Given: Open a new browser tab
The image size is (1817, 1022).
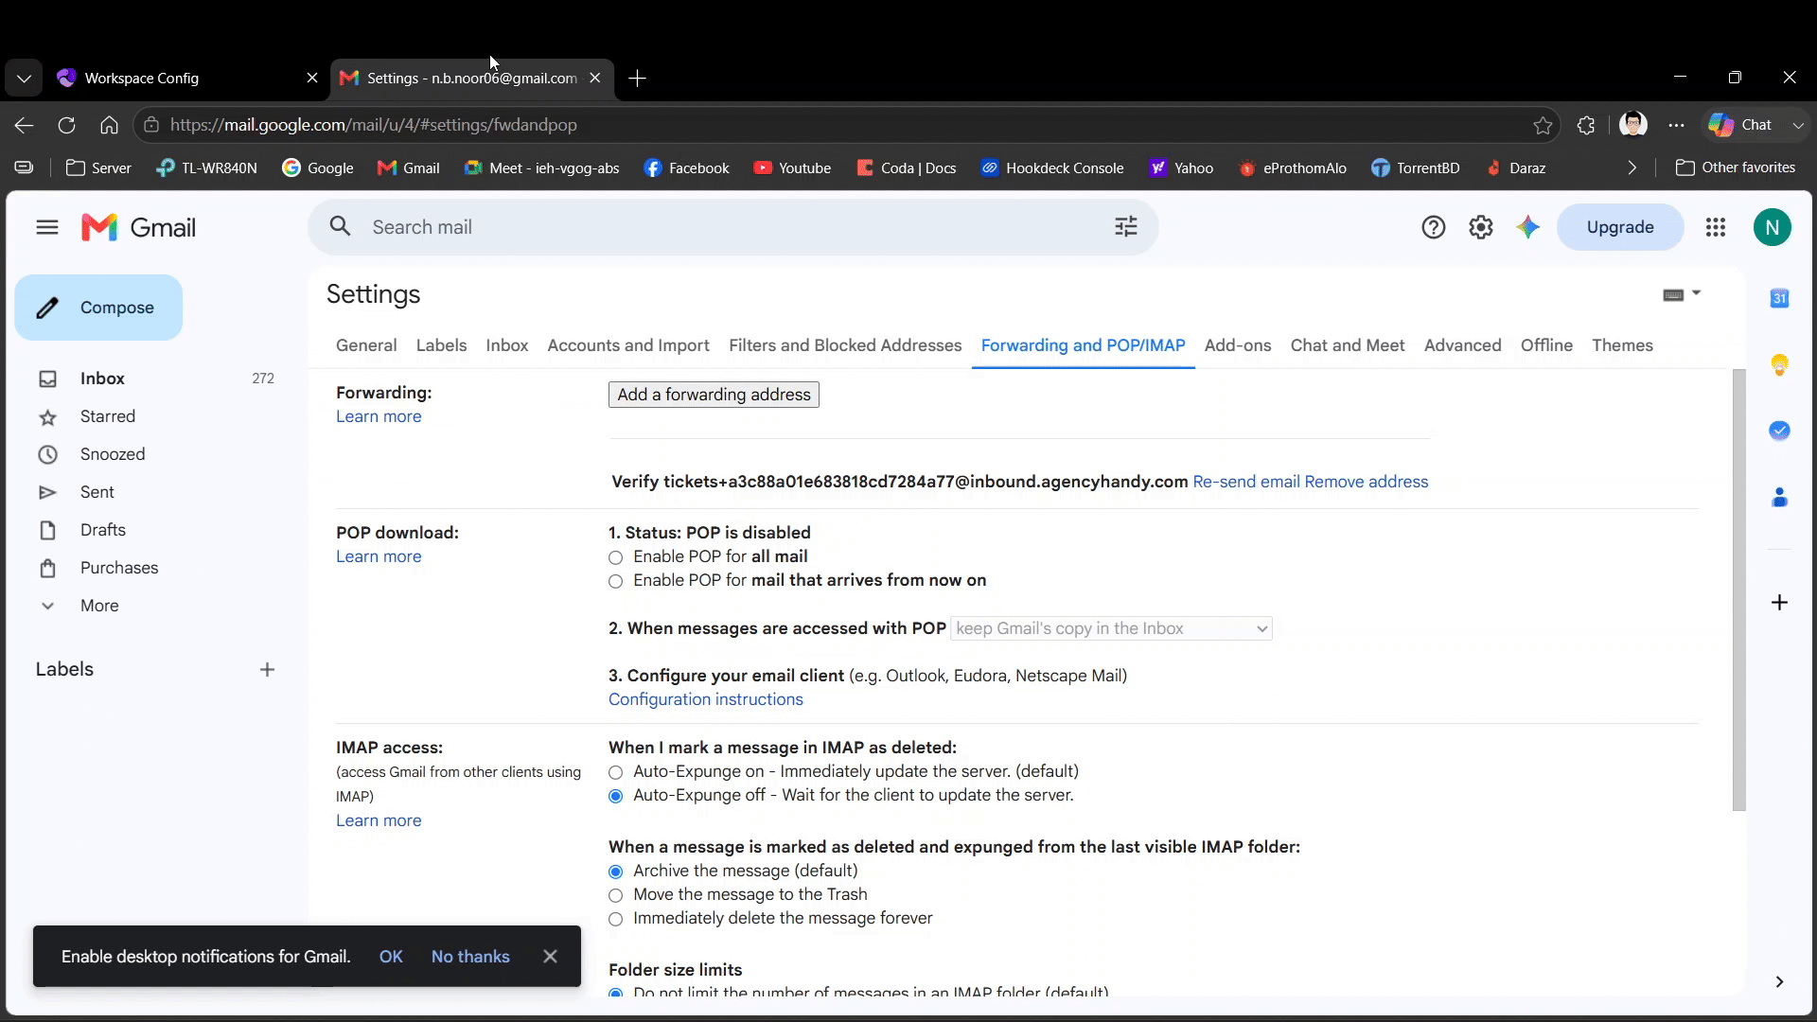Looking at the screenshot, I should click(x=637, y=79).
